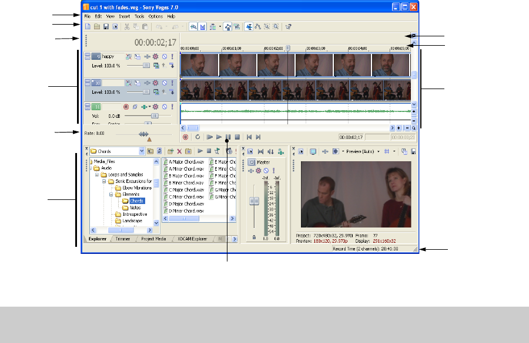Click the track 11 Vol slider handle

point(155,116)
